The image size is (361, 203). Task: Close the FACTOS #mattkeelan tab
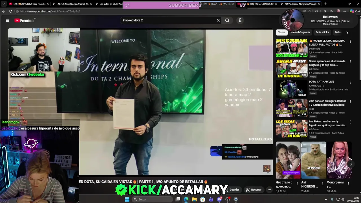click(x=91, y=4)
